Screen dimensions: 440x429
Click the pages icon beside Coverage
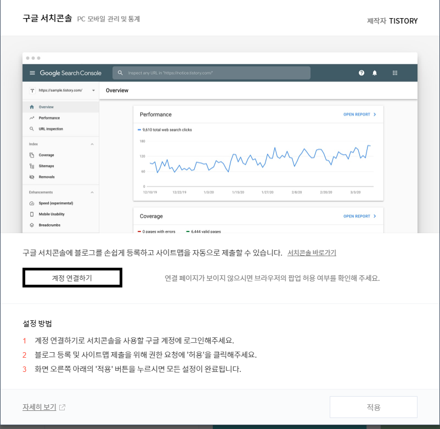tap(32, 155)
